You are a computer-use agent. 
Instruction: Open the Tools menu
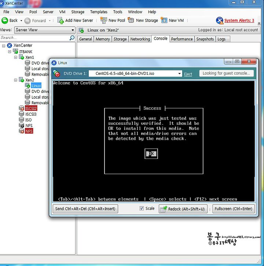[x=118, y=12]
